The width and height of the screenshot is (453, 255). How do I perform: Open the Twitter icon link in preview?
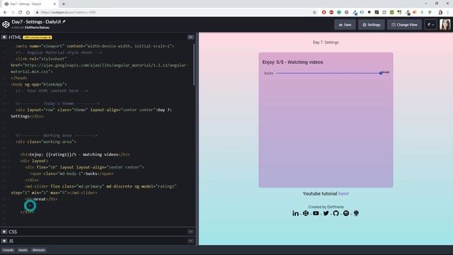[x=326, y=213]
